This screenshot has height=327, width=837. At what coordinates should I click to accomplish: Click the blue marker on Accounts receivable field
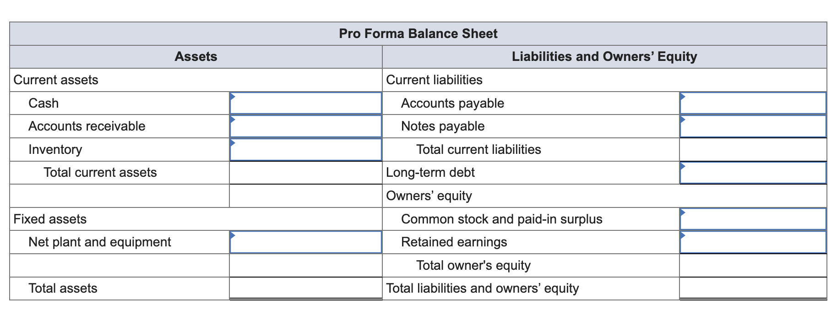coord(233,120)
